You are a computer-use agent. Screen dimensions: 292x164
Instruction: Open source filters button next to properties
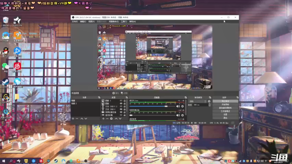point(124,93)
